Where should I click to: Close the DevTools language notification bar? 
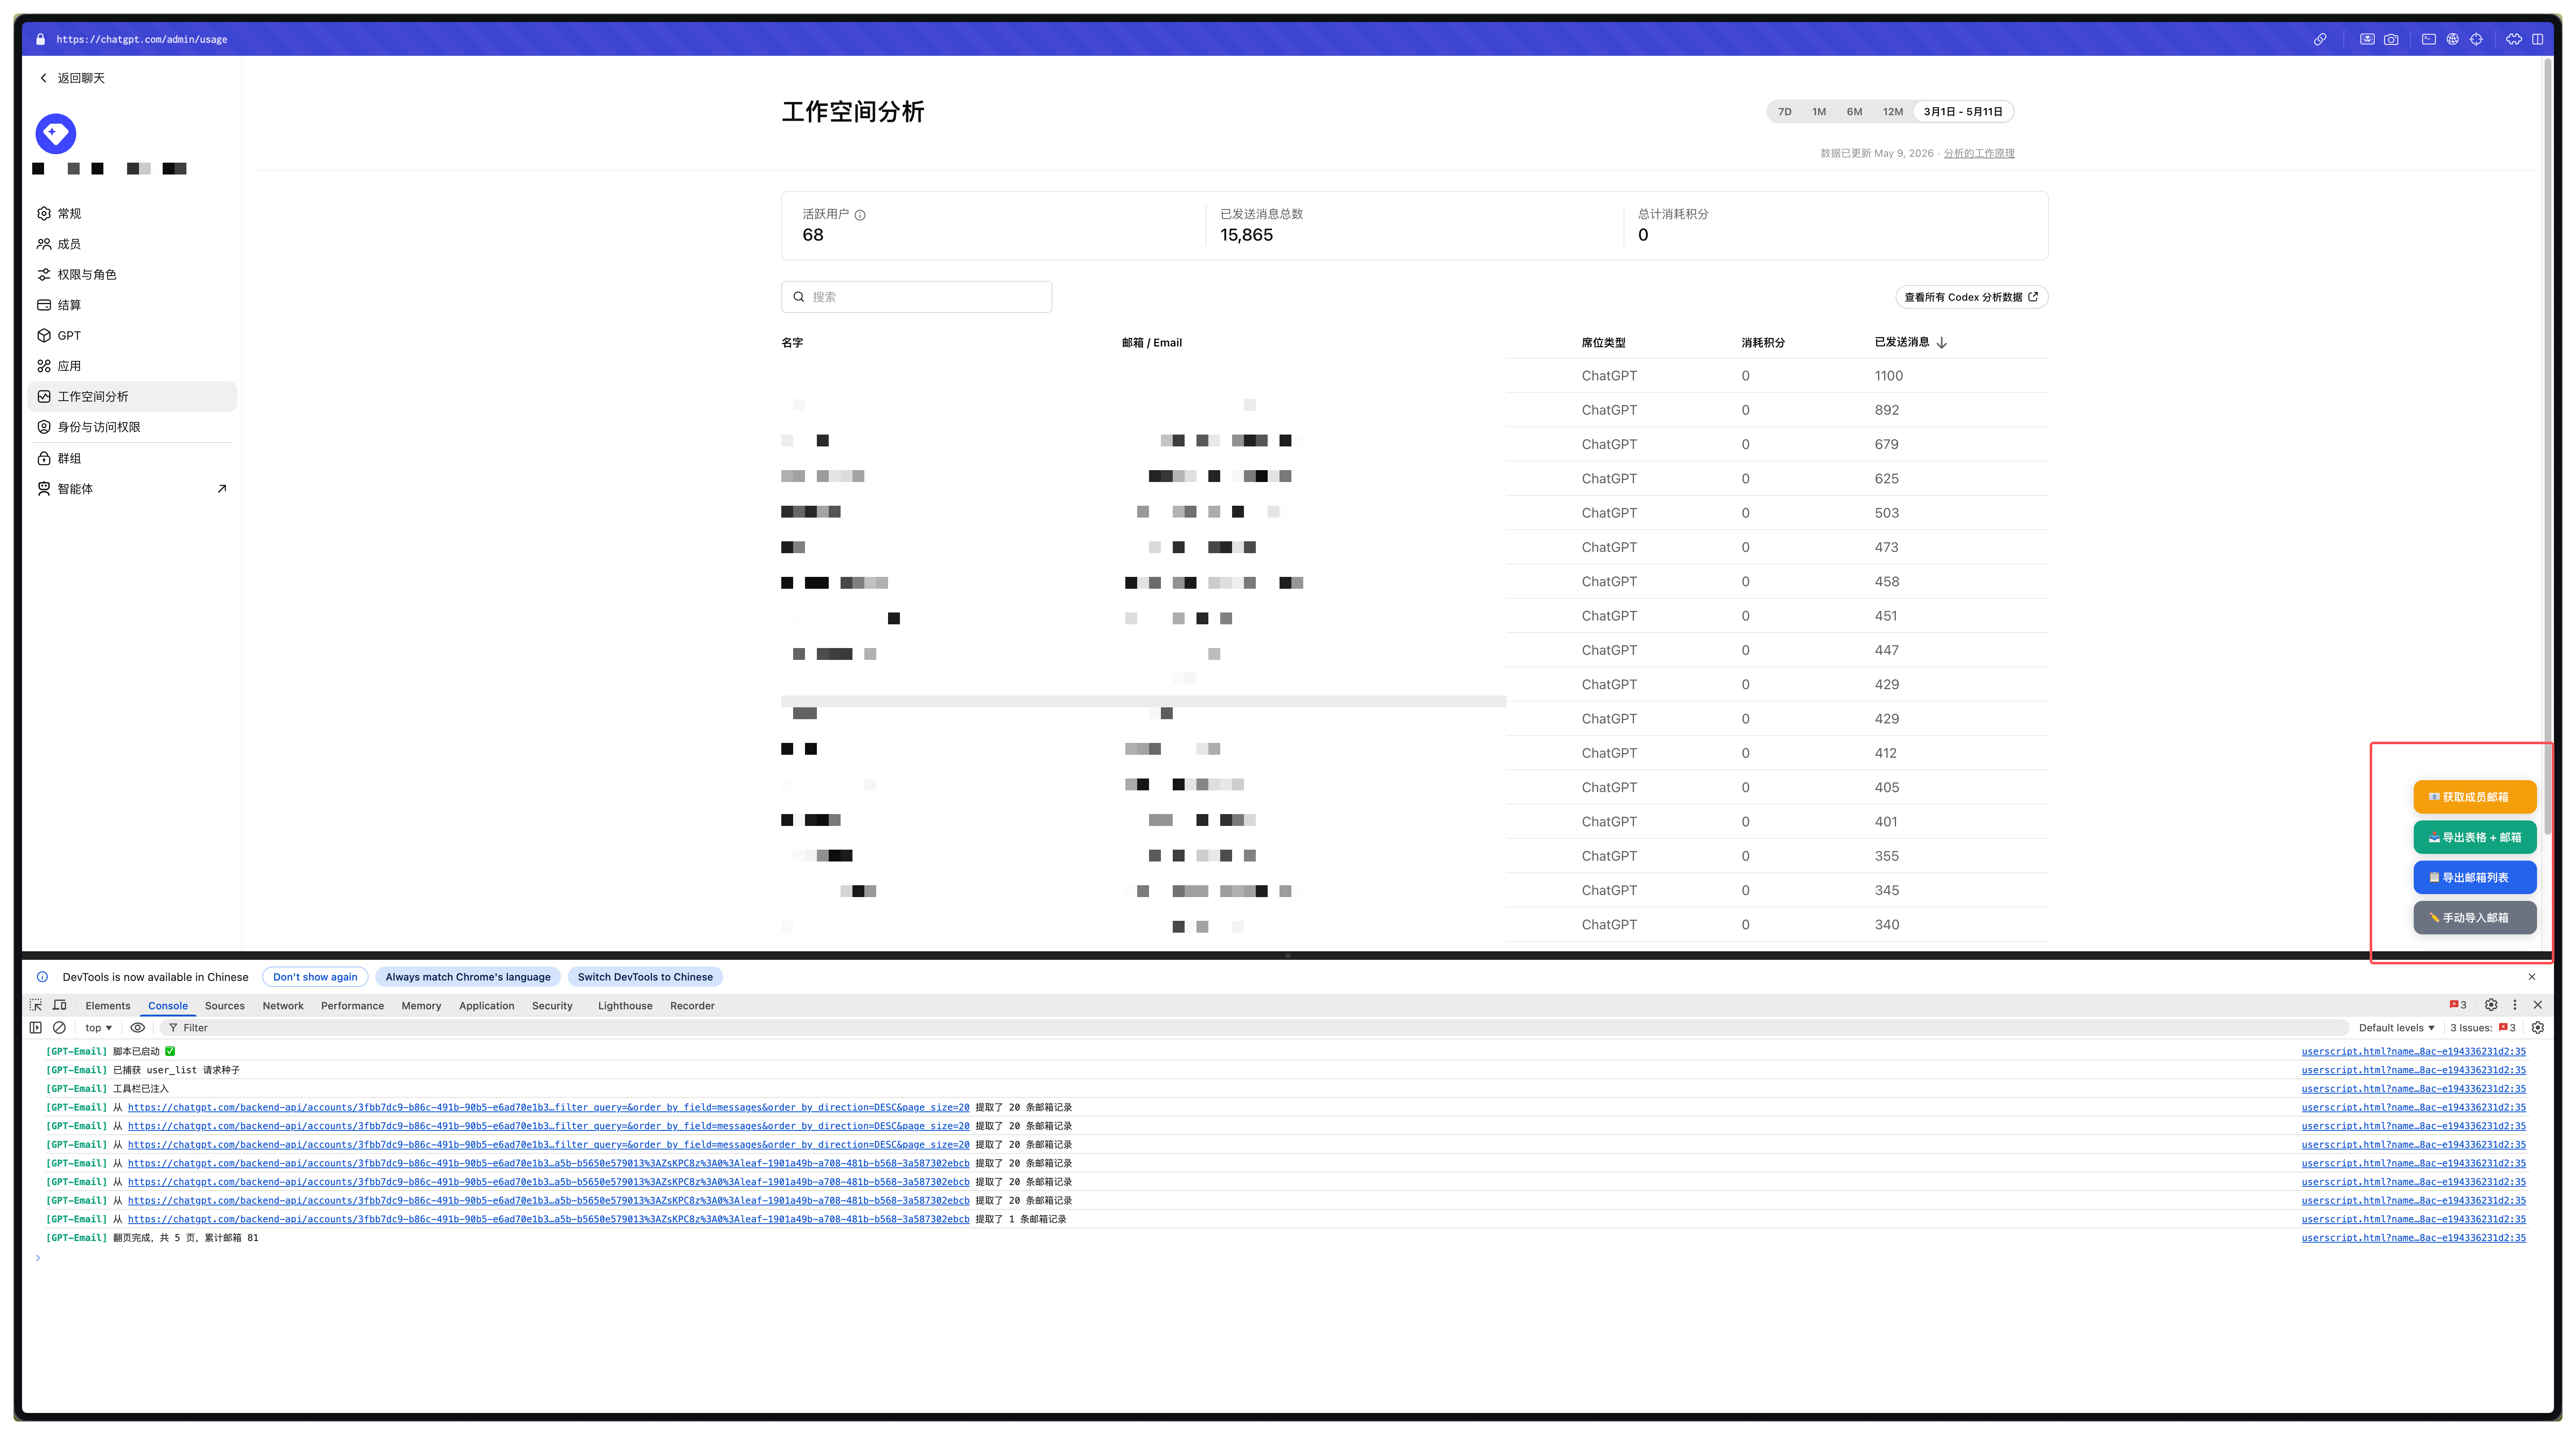[x=2532, y=977]
